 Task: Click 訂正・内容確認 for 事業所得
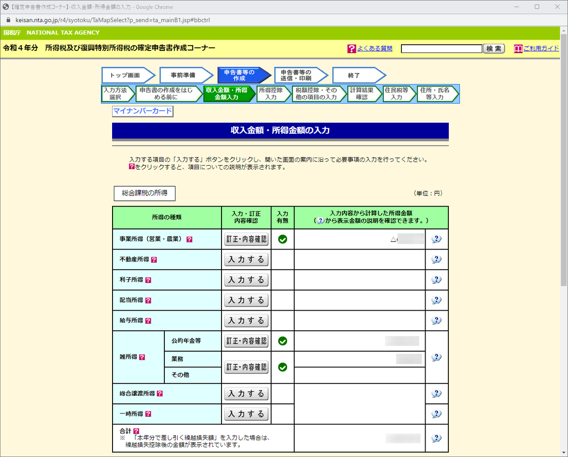[x=246, y=239]
